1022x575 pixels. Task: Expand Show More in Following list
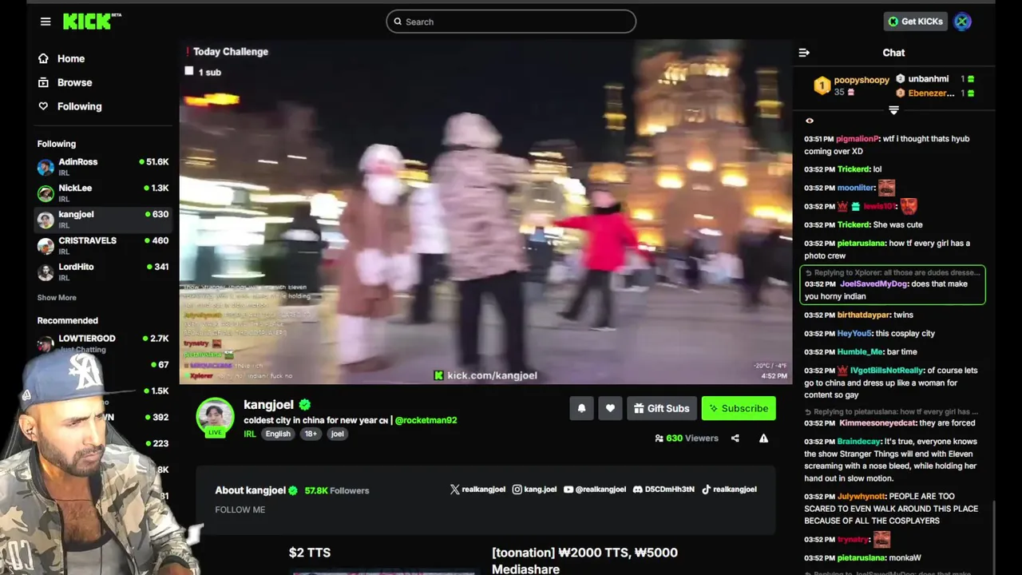point(57,297)
